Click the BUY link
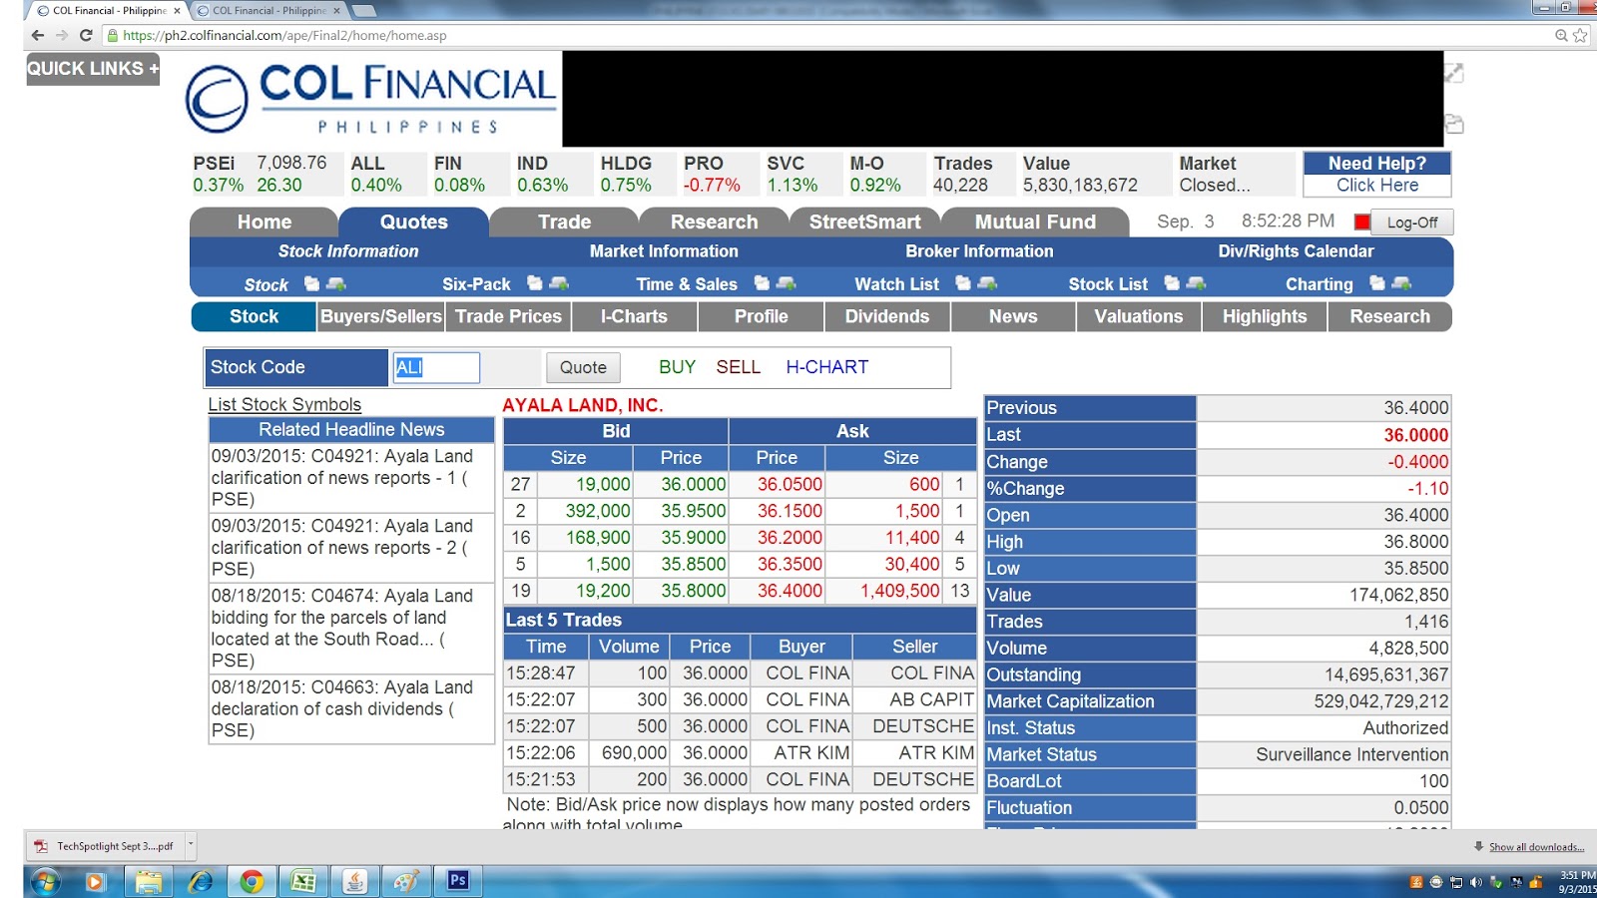Image resolution: width=1597 pixels, height=898 pixels. [x=677, y=367]
